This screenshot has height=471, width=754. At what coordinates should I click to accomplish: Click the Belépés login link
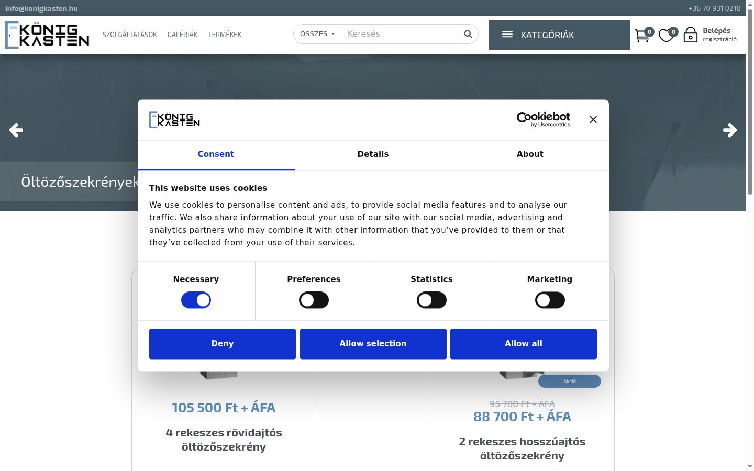point(716,30)
